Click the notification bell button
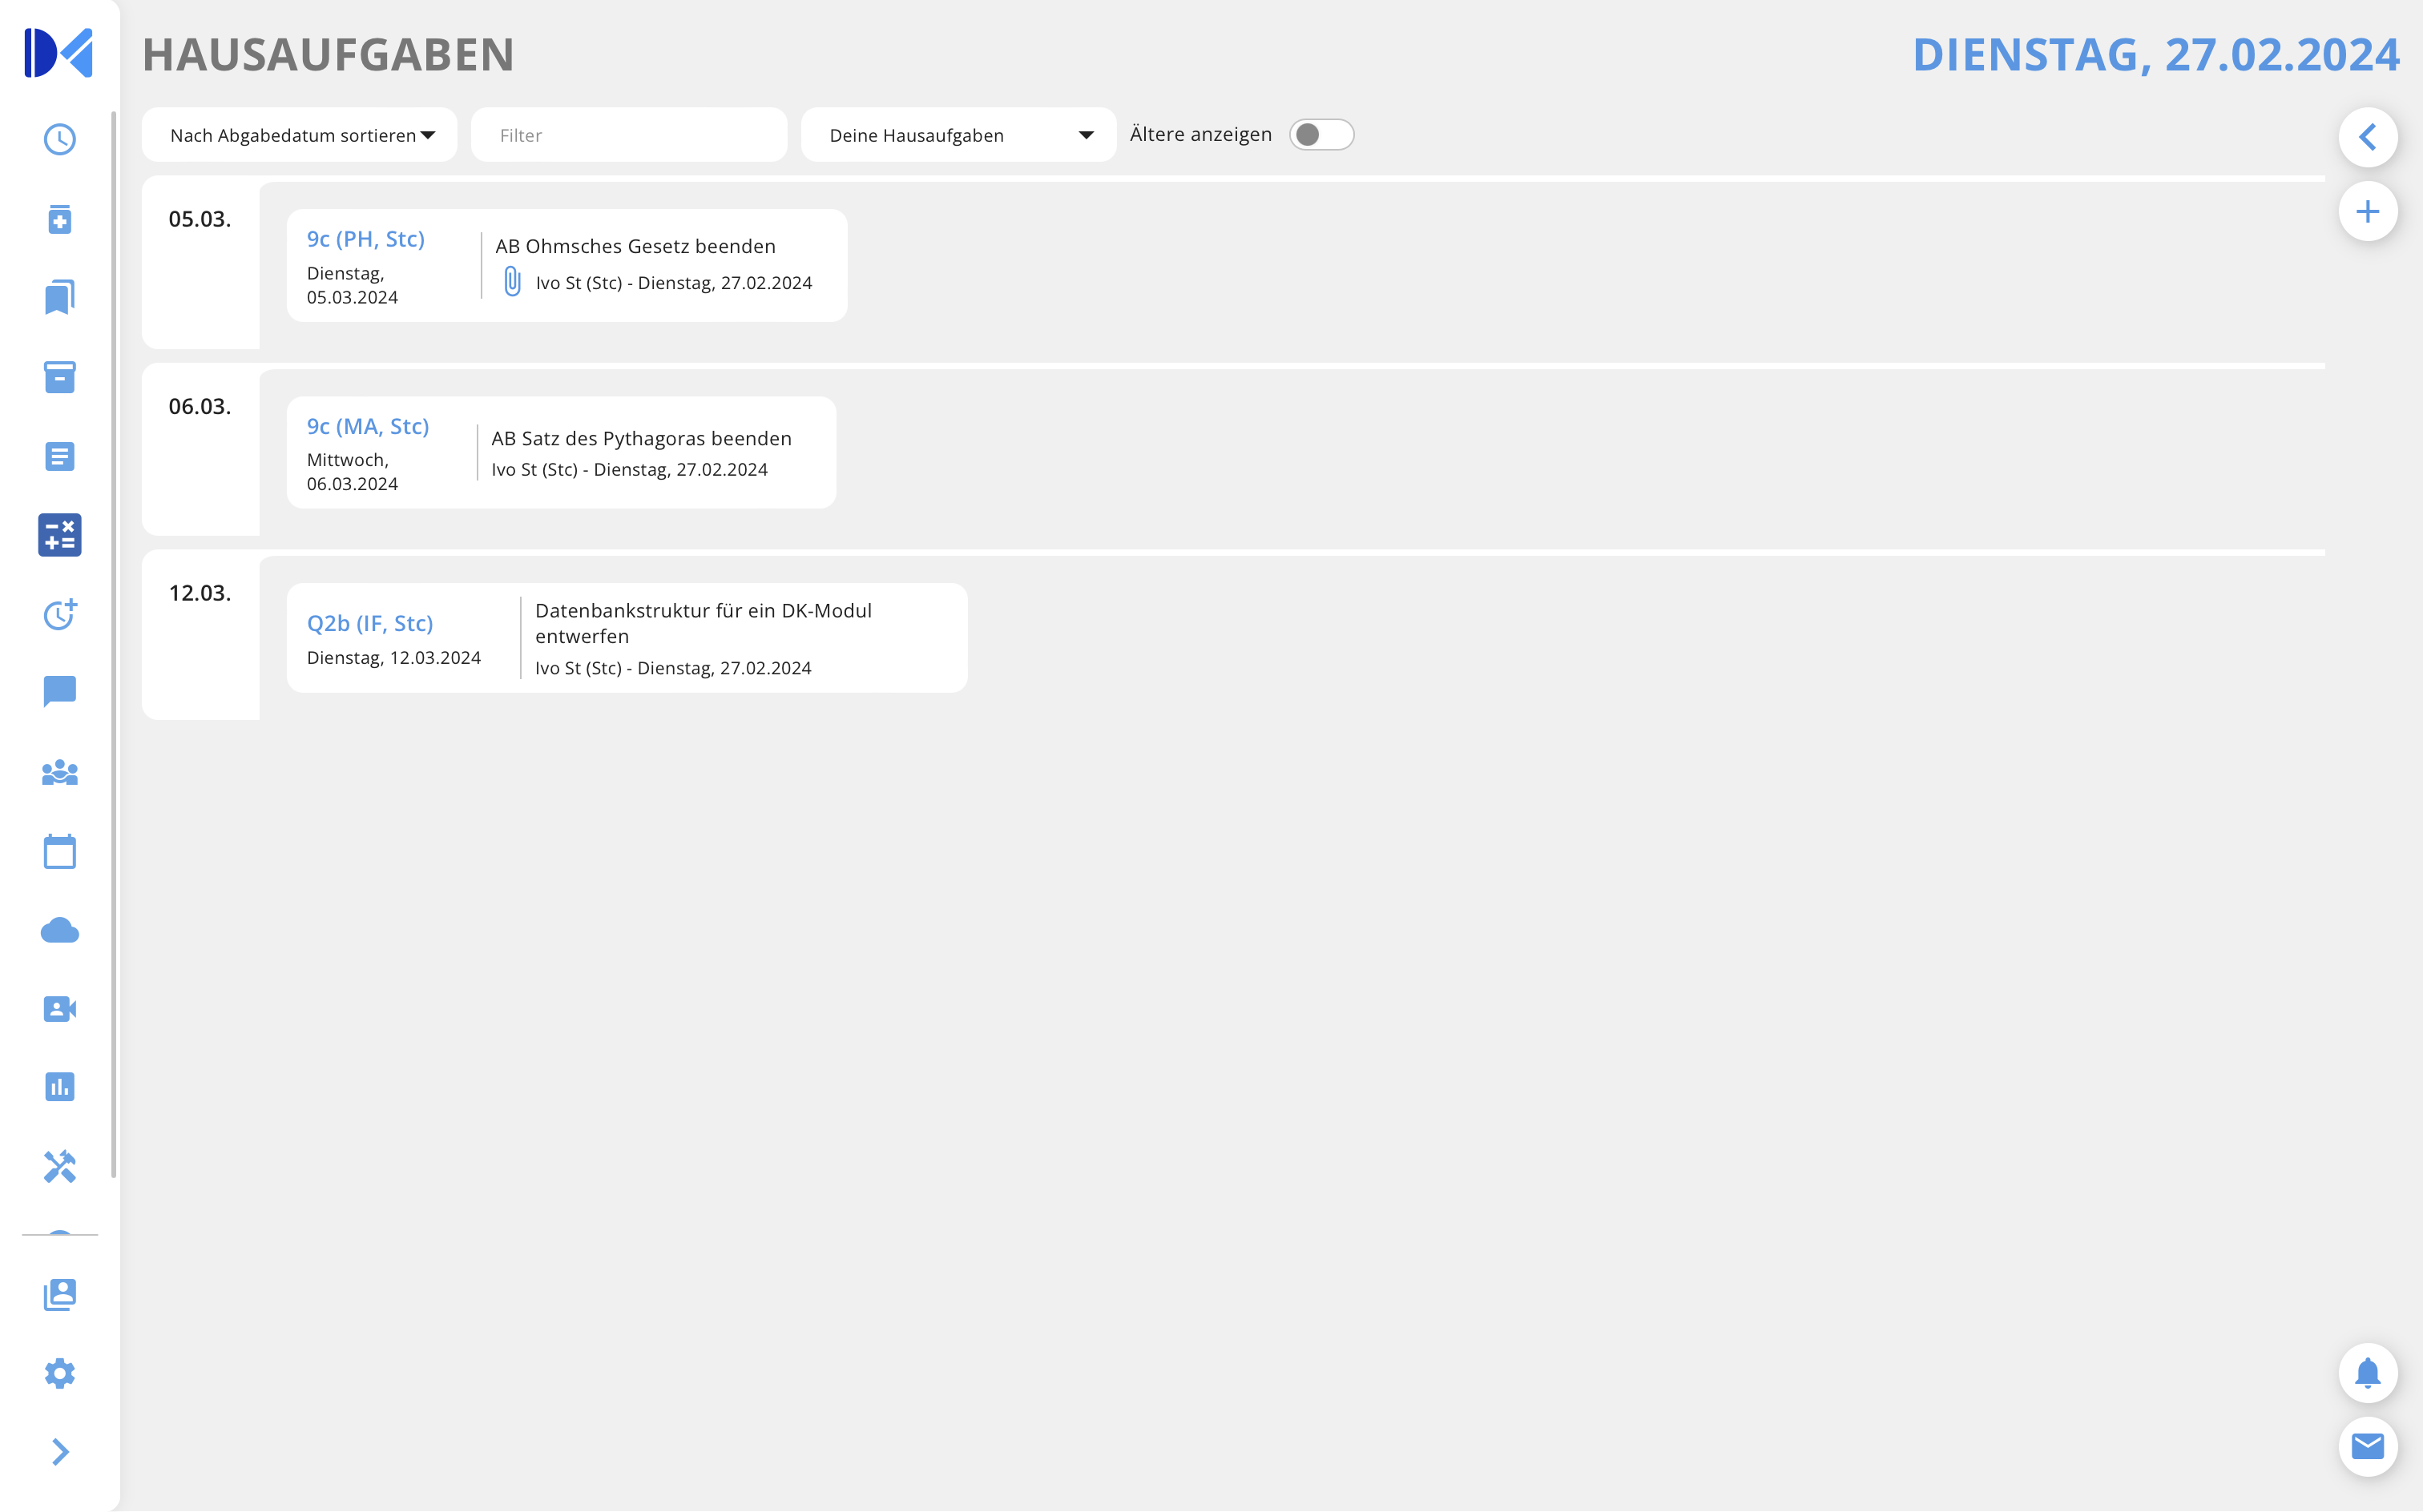This screenshot has width=2423, height=1512. point(2367,1373)
